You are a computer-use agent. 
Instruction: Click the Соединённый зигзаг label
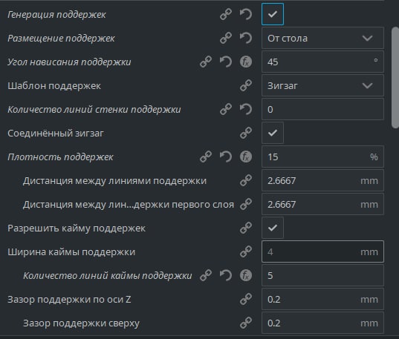(x=56, y=134)
